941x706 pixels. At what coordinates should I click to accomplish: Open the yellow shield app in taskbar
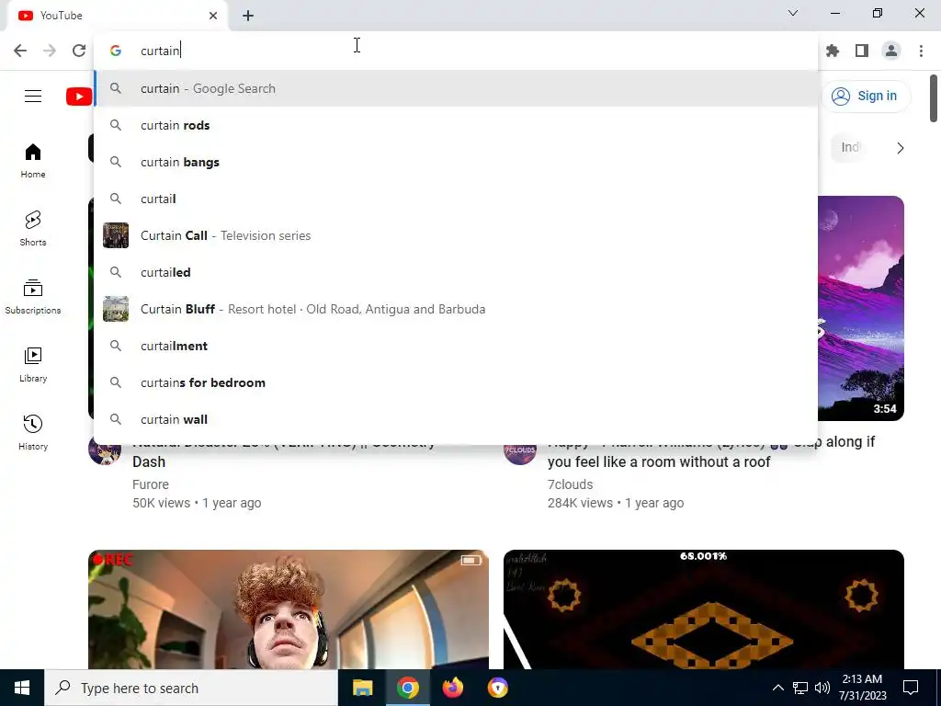497,688
